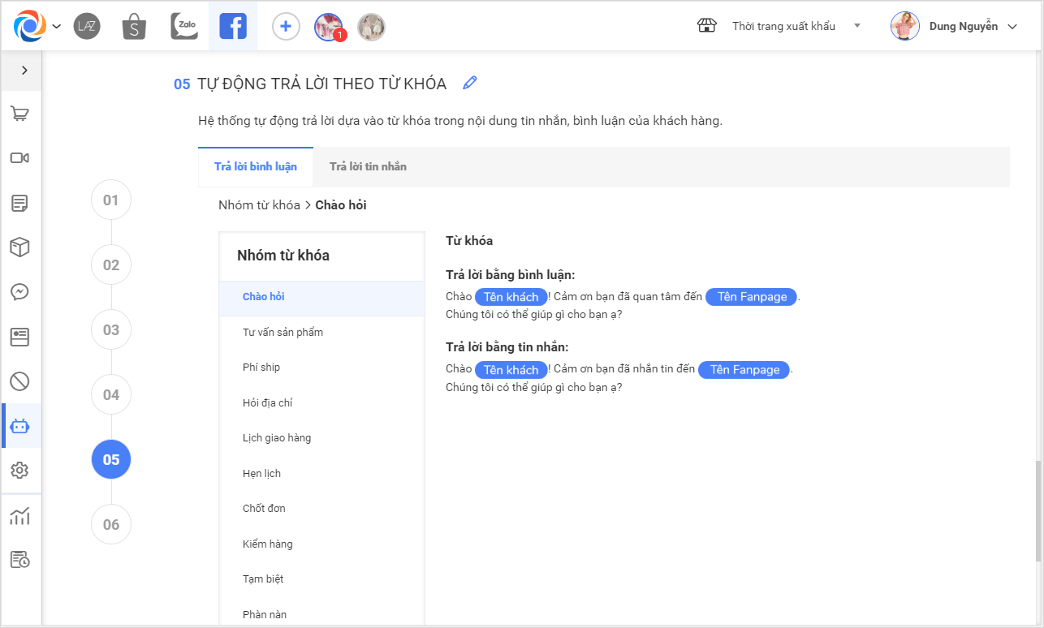This screenshot has height=628, width=1044.
Task: Open the Thời trang xuất khẩu store dropdown
Action: (783, 26)
